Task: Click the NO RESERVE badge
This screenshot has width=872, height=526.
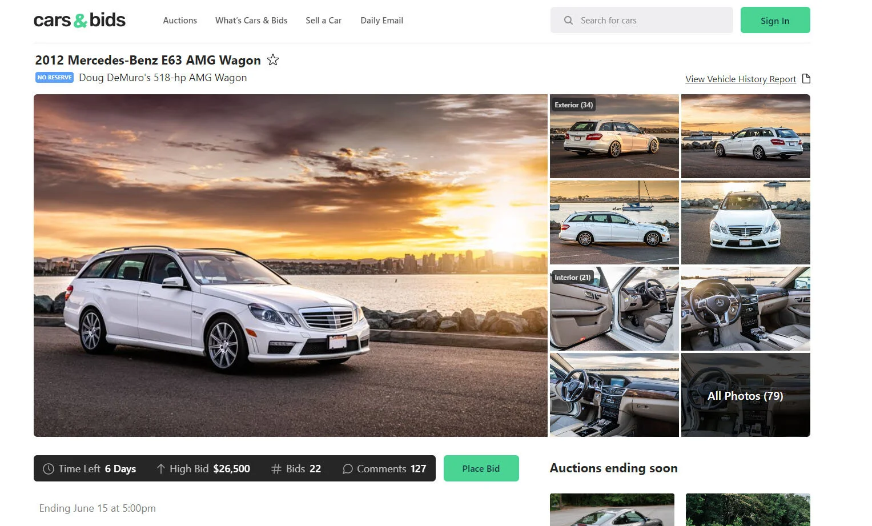Action: pyautogui.click(x=54, y=78)
